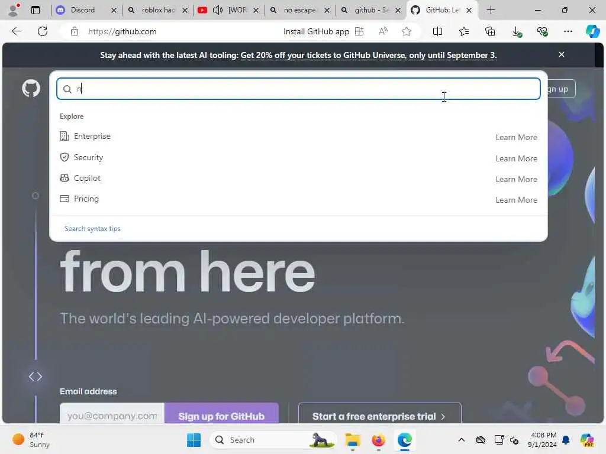The height and width of the screenshot is (454, 606).
Task: Open the notifications bell in taskbar
Action: [x=566, y=440]
